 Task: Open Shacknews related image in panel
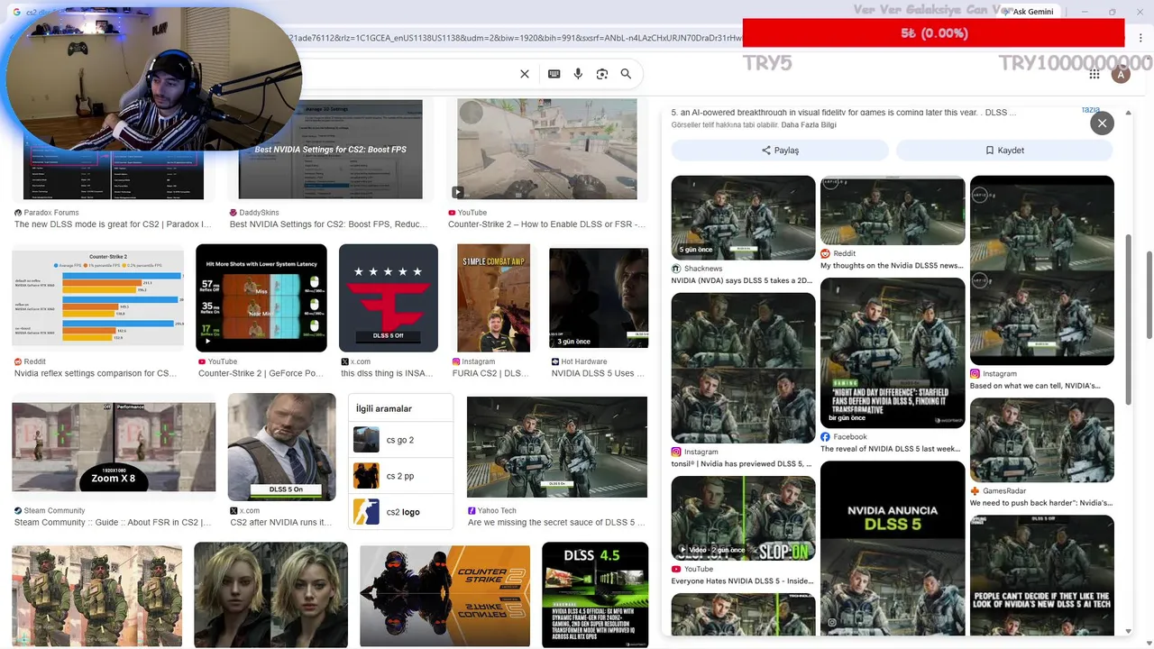click(x=743, y=217)
